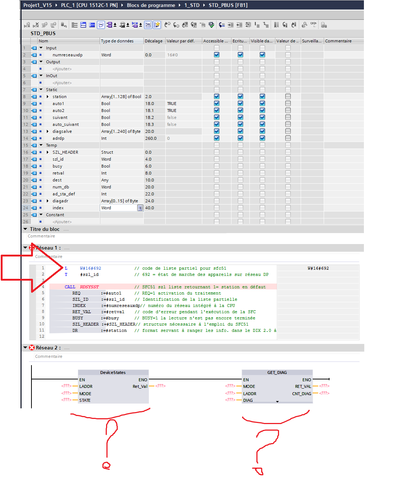Screen dimensions: 395x502
Task: Click the block title Commentaire field
Action: click(x=41, y=236)
